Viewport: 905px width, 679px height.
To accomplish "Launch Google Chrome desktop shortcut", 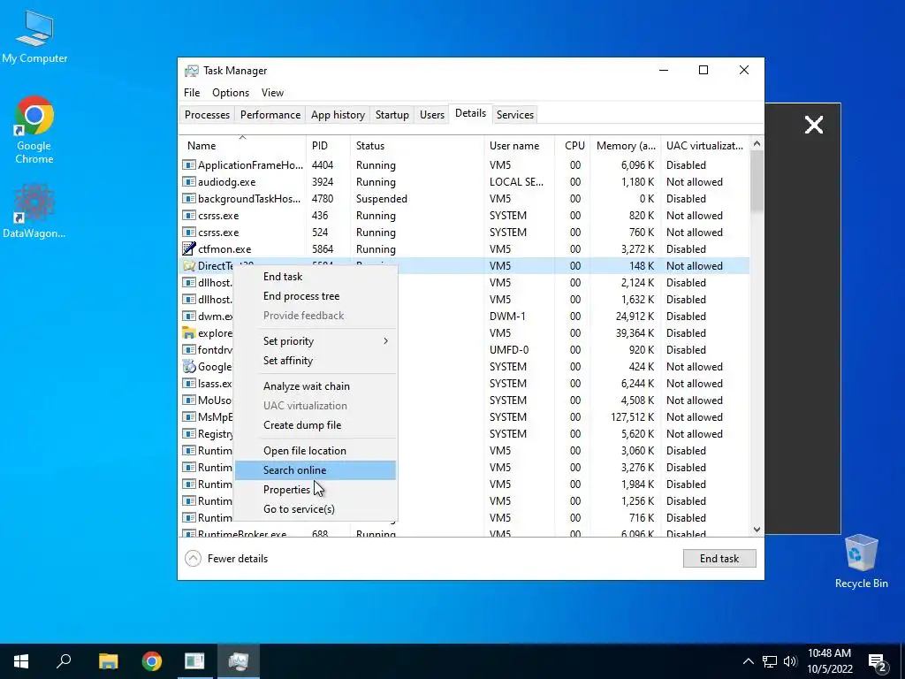I will click(34, 130).
